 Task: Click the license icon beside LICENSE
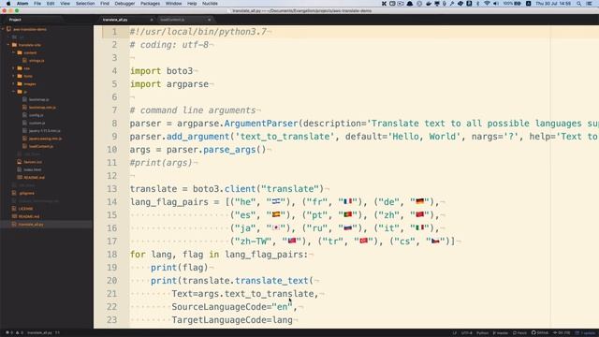pyautogui.click(x=14, y=209)
